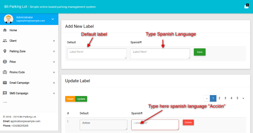Click the Client people icon
Viewport: 253px width, 133px height.
5,41
